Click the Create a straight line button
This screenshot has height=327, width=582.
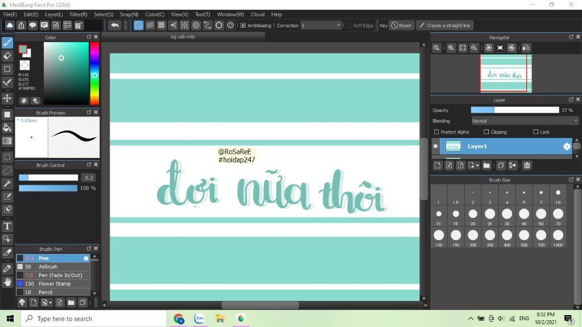[x=444, y=26]
